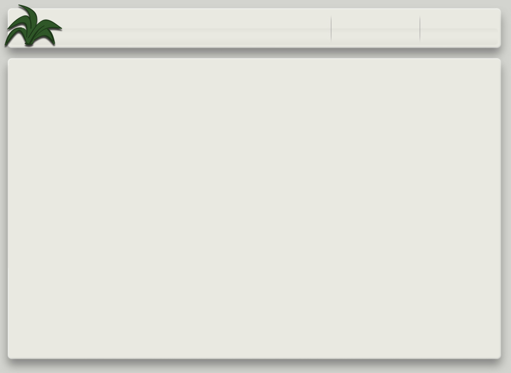Click the top-right corner of the content panel
The width and height of the screenshot is (511, 373).
click(x=499, y=60)
